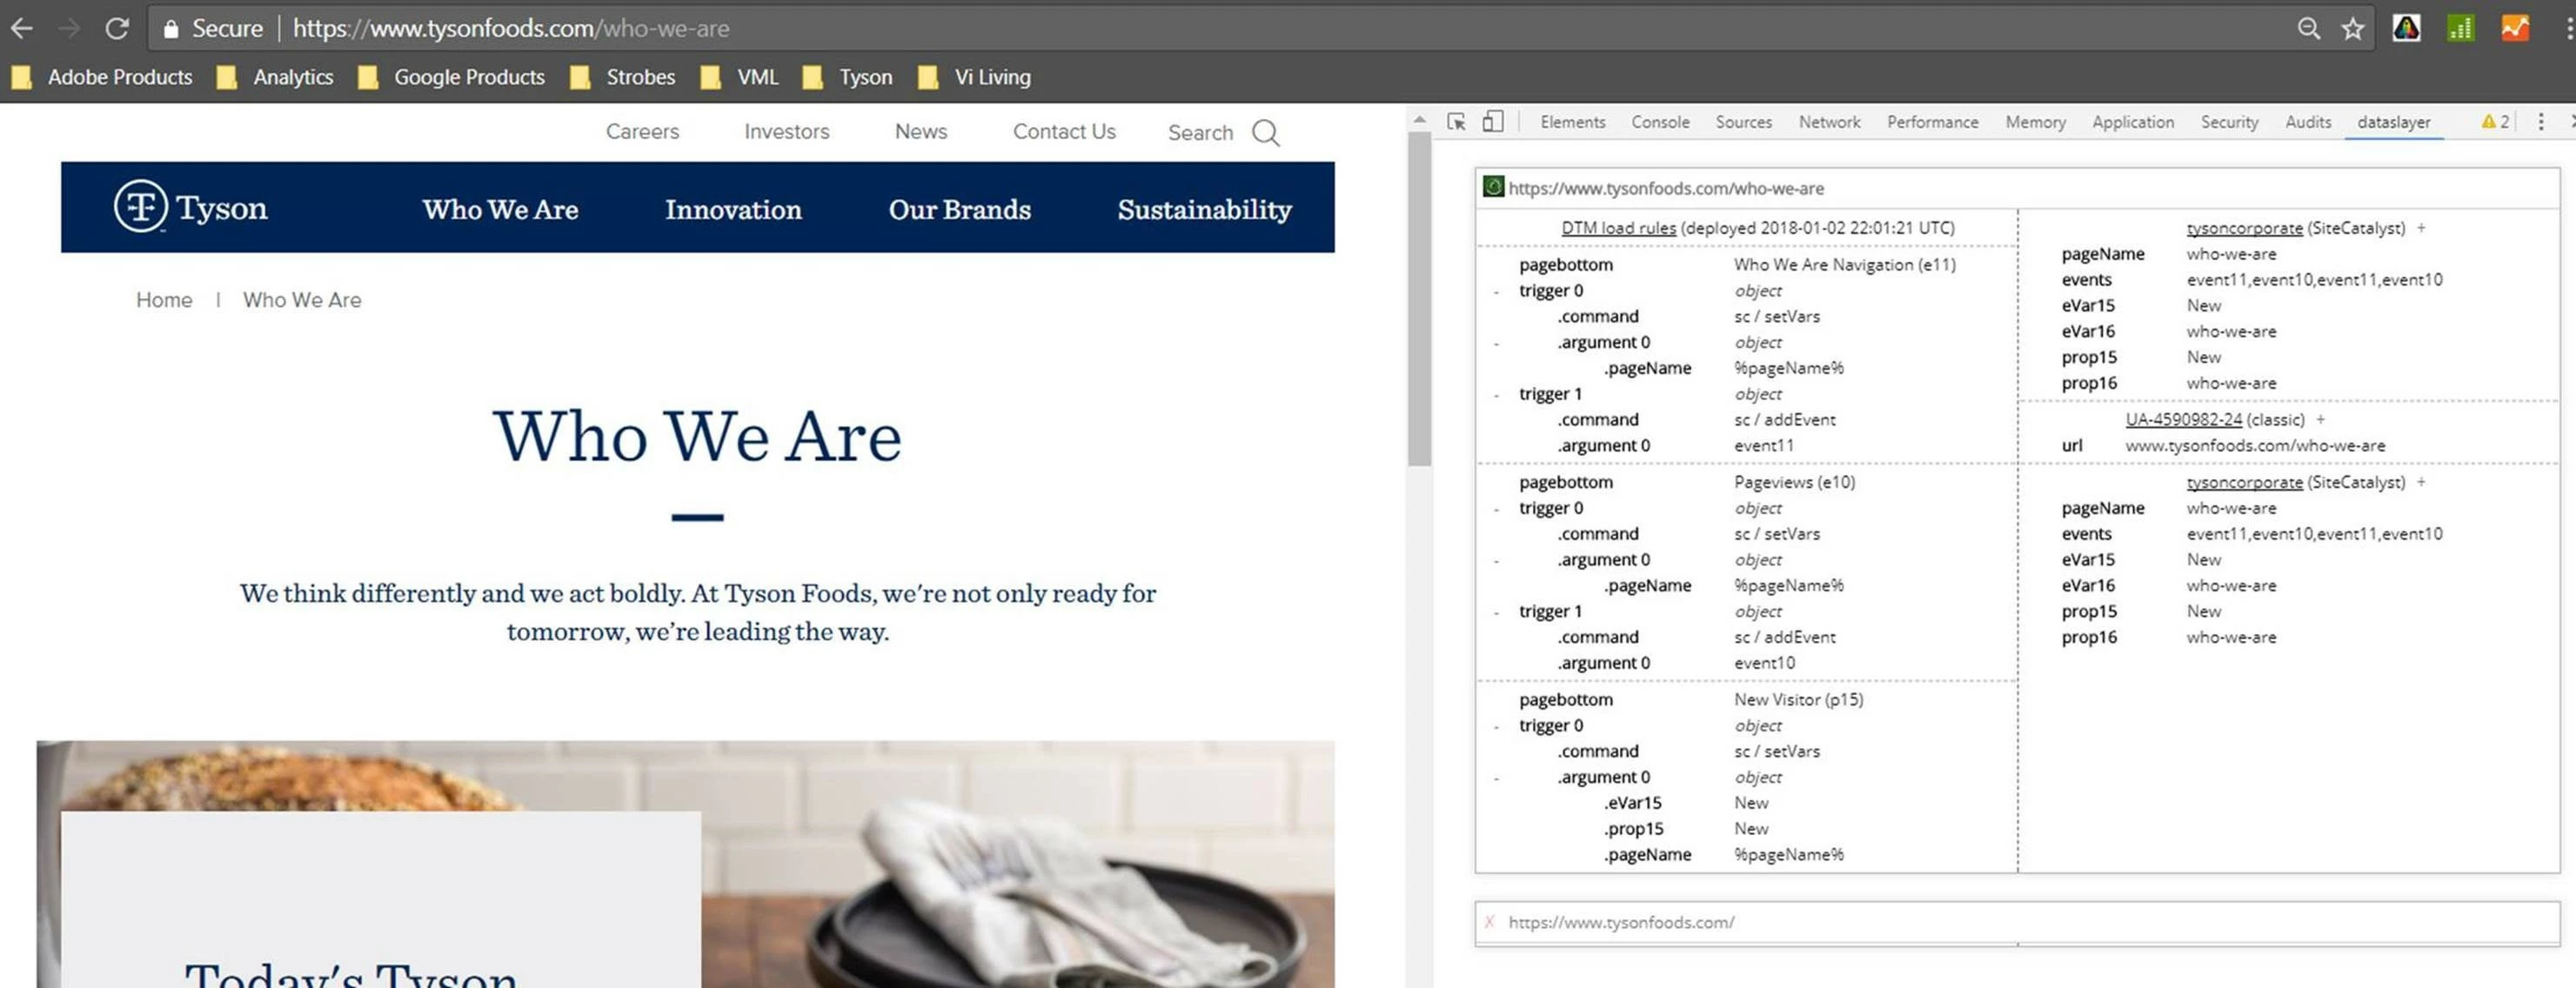Open the DevTools three-dot customize menu
This screenshot has width=2576, height=988.
pos(2540,122)
